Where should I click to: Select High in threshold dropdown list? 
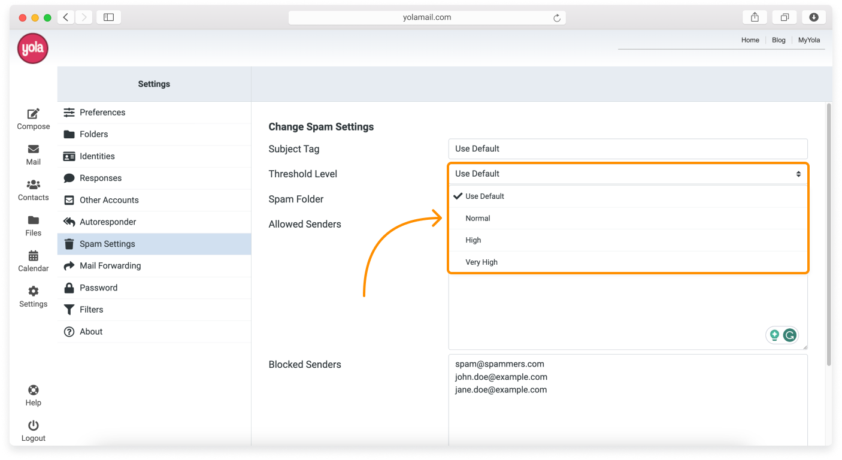(x=473, y=240)
